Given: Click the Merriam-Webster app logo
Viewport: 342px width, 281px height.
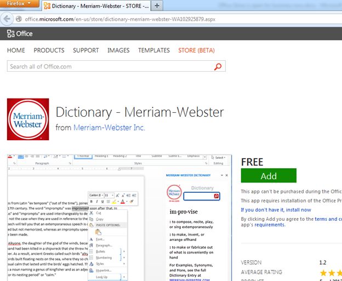Looking at the screenshot, I should coord(28,119).
